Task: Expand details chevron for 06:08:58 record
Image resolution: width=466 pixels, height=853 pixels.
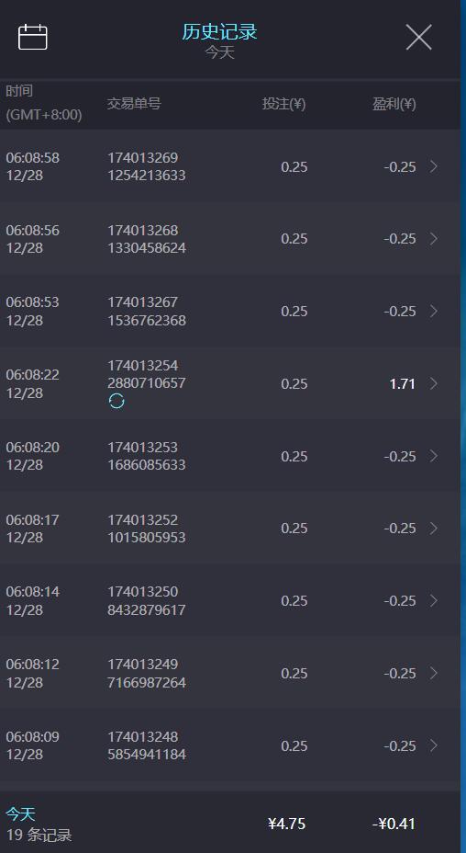Action: (433, 166)
